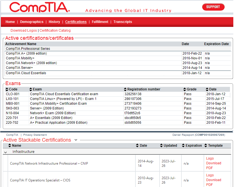The height and width of the screenshot is (187, 235).
Task: Open the Fulfillment page
Action: click(100, 22)
